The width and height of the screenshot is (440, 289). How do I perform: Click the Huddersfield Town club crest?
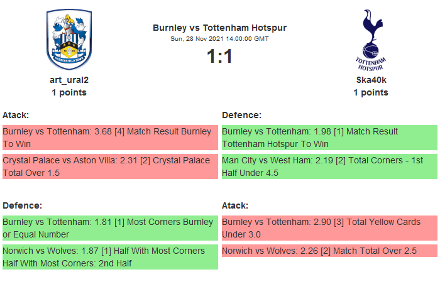[x=69, y=39]
